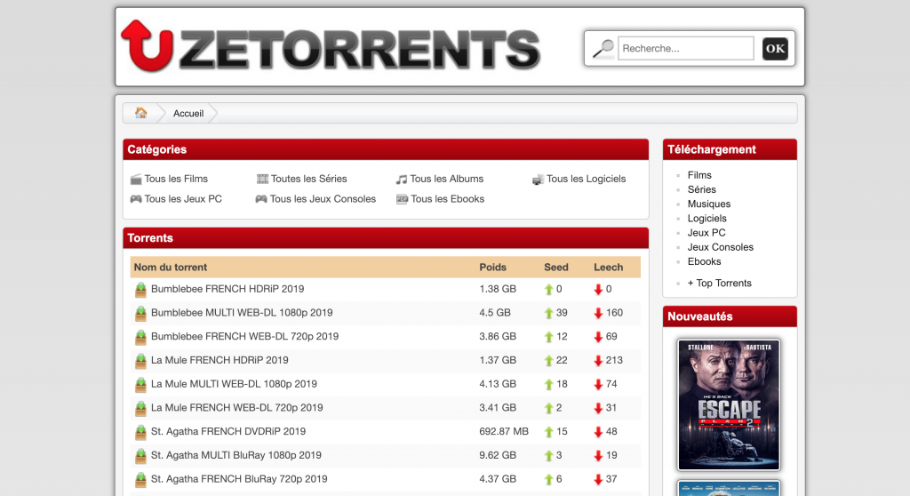Select Ebooks in the Téléchargement sidebar

point(704,261)
